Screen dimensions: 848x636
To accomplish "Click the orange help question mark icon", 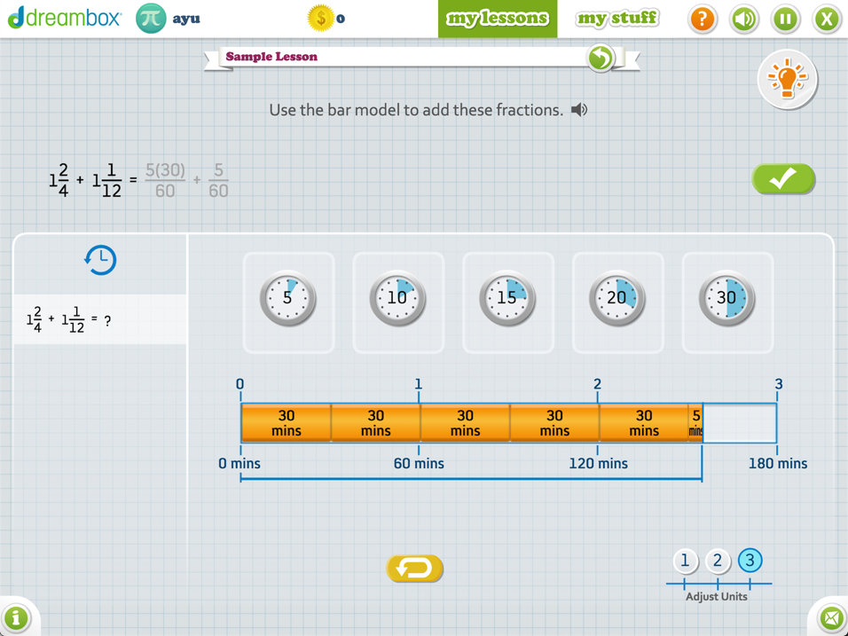I will (x=702, y=19).
